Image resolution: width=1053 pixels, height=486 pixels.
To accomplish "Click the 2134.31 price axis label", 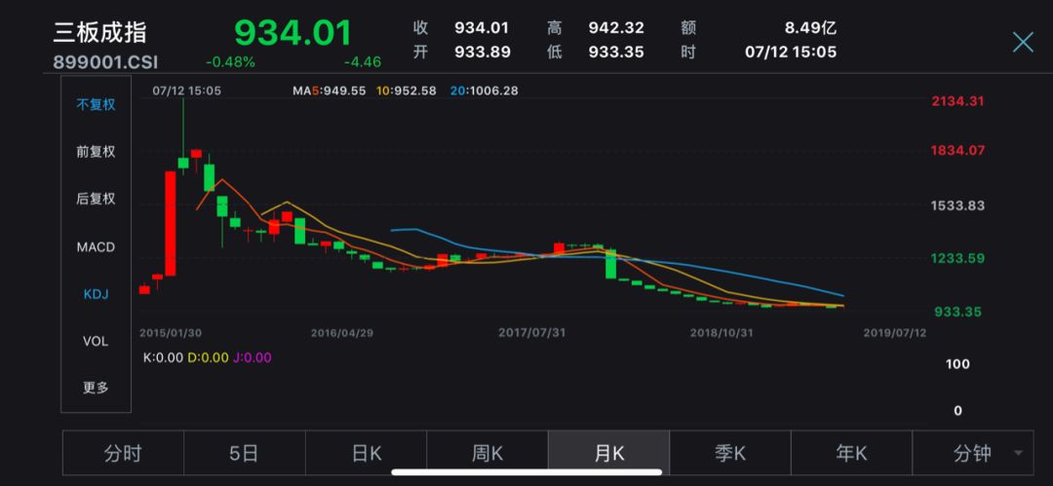I will [x=957, y=101].
